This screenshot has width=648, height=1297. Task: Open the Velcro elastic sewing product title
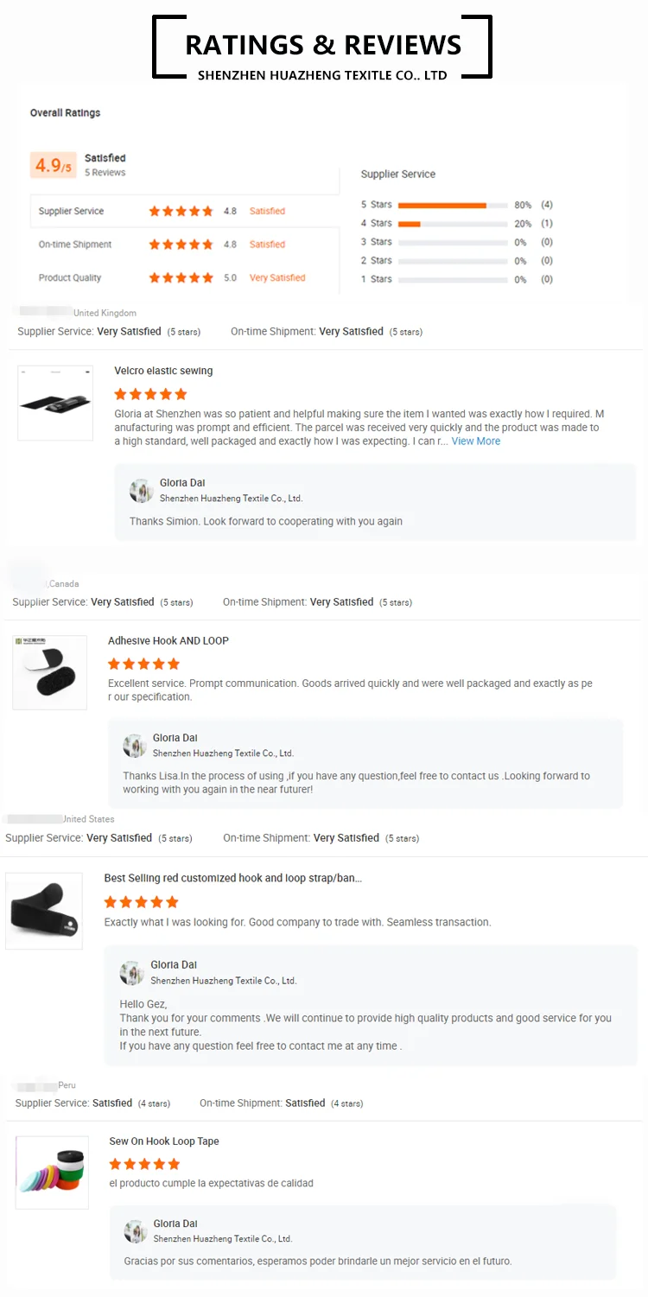click(x=163, y=371)
